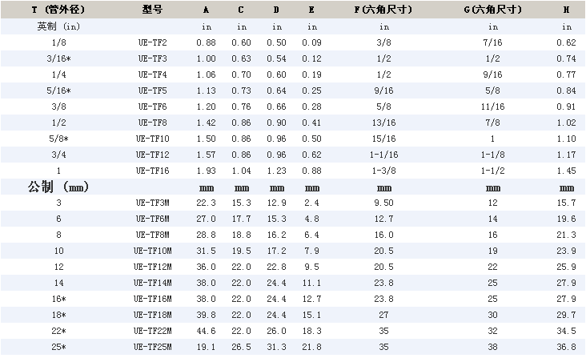The image size is (586, 358).
Task: Select the 22* tube size cell
Action: [x=58, y=331]
